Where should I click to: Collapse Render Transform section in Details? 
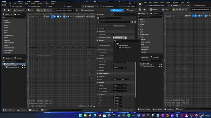(x=98, y=73)
